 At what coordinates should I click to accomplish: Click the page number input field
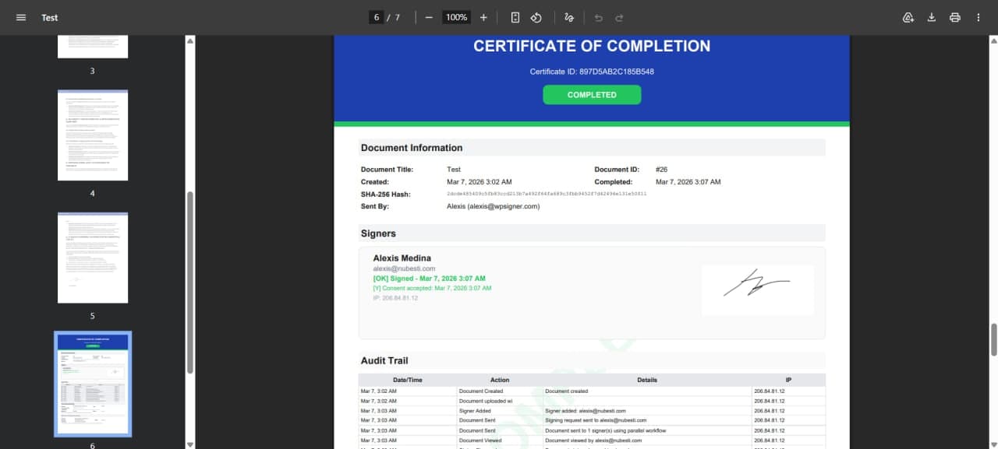pyautogui.click(x=377, y=16)
